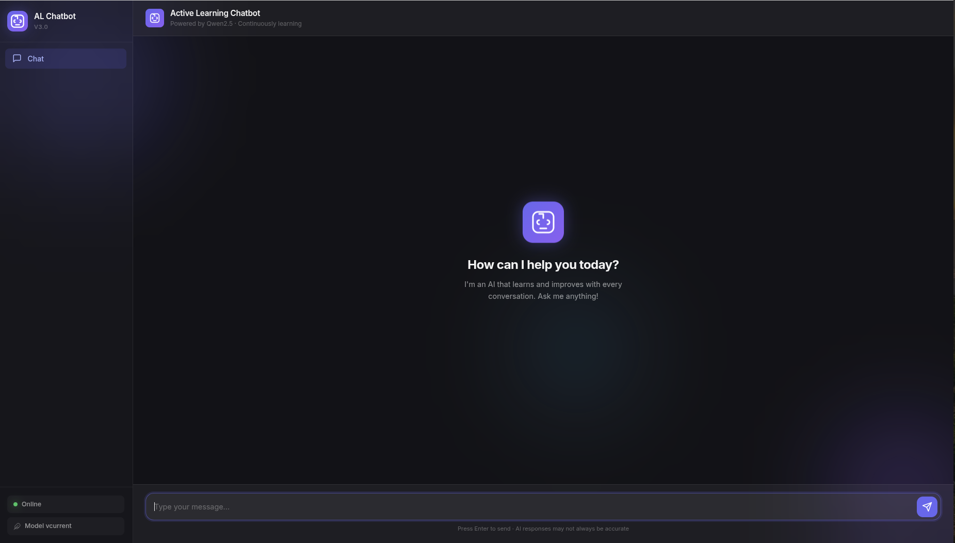Image resolution: width=955 pixels, height=543 pixels.
Task: Click the green Online status dot
Action: [15, 504]
